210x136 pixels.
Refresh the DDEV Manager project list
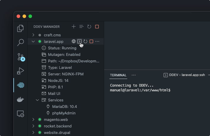[89, 27]
